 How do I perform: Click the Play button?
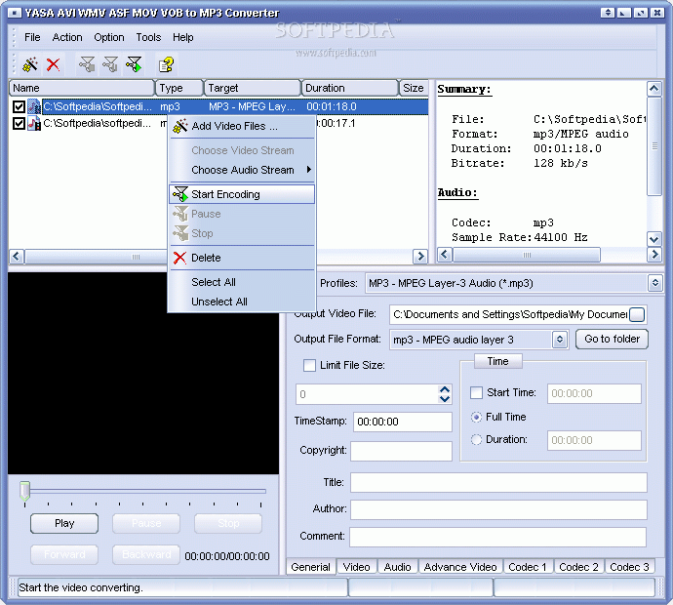(64, 523)
